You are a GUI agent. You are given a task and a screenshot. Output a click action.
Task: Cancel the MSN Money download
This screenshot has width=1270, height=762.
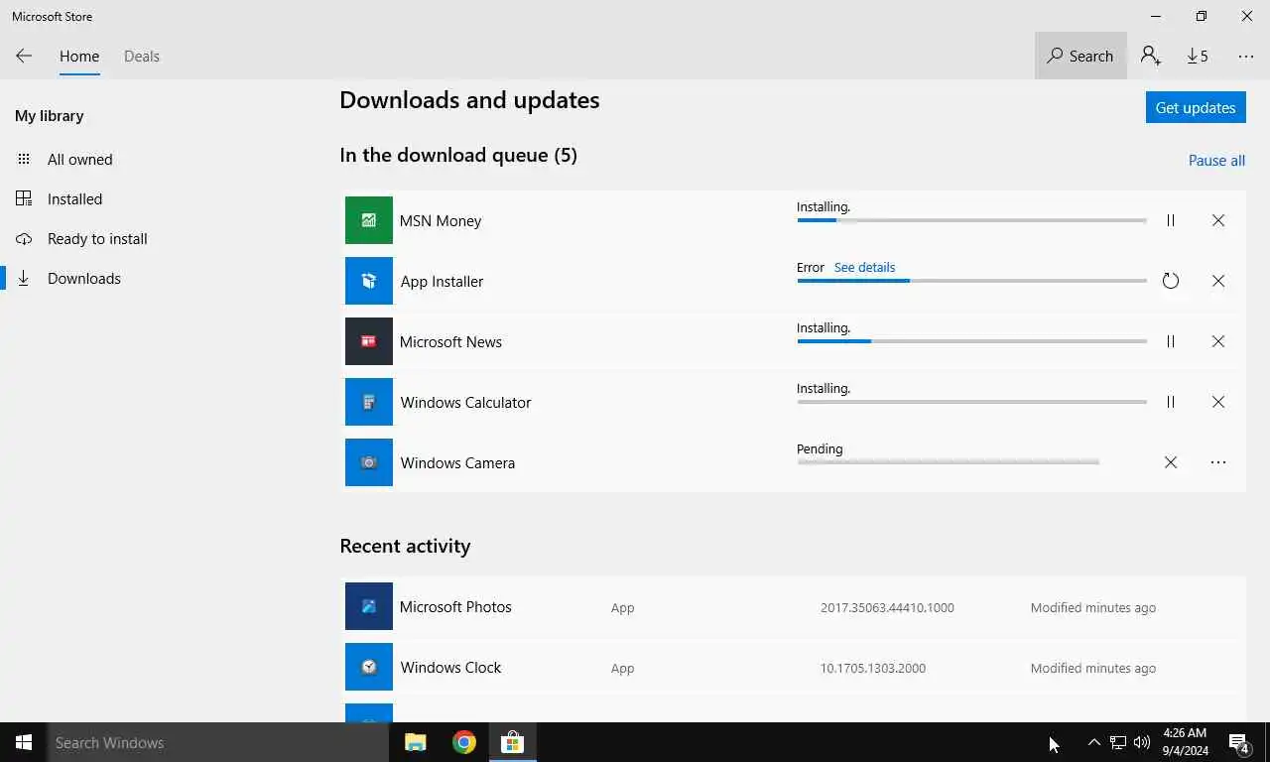pyautogui.click(x=1218, y=220)
